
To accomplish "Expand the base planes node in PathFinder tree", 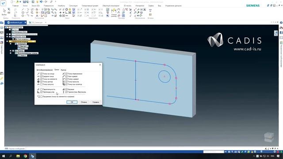I will point(7,34).
